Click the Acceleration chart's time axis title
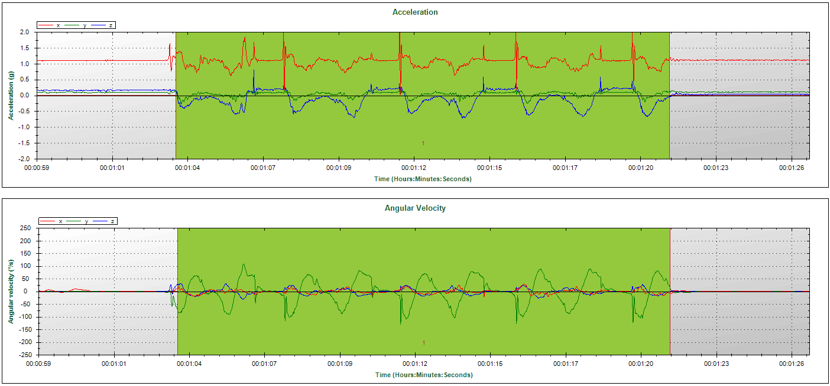830x386 pixels. pyautogui.click(x=423, y=179)
